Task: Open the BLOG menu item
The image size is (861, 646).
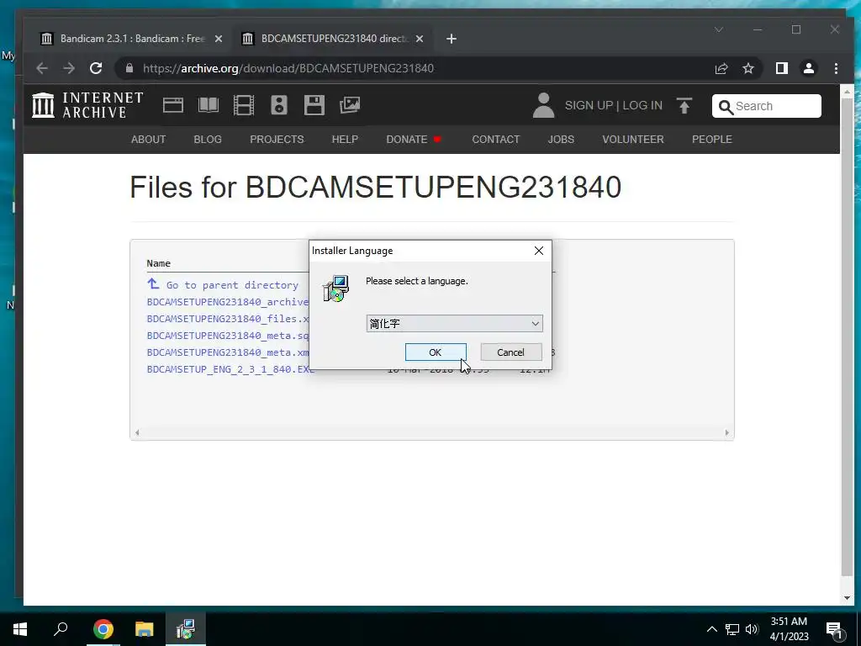Action: (208, 140)
